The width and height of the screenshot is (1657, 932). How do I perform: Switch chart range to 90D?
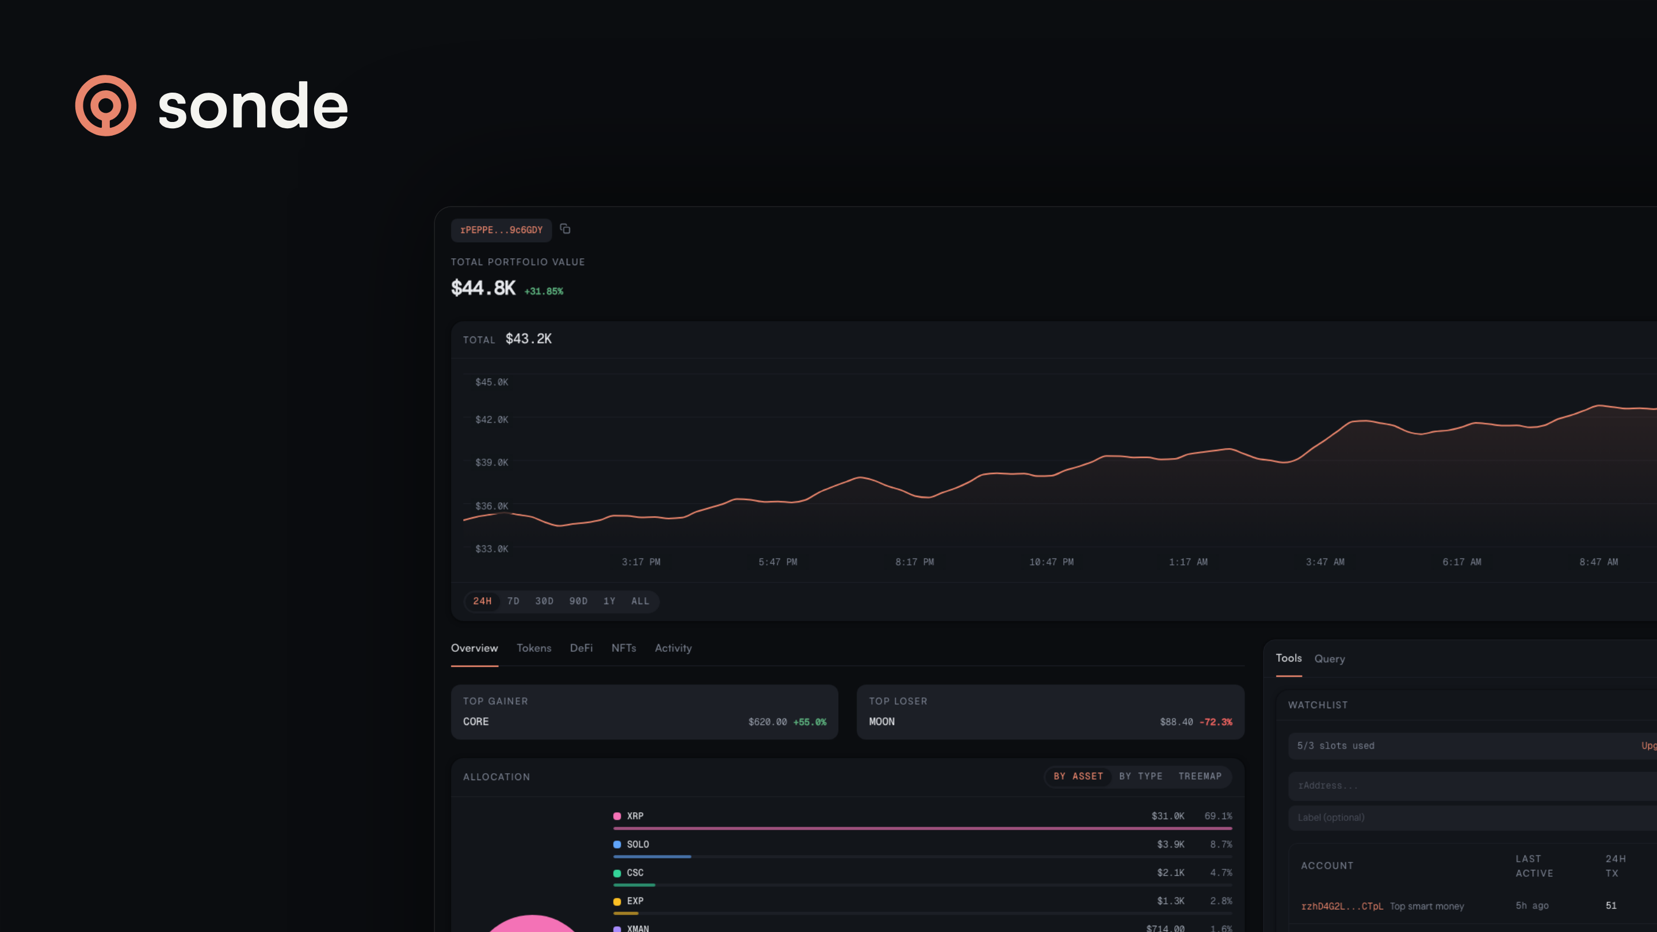point(578,601)
